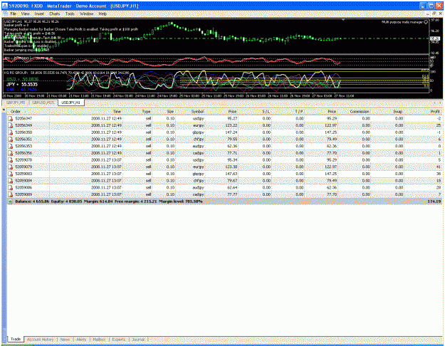Click the total profit value 174.19
Viewport: 445px width, 346px height.
point(434,201)
